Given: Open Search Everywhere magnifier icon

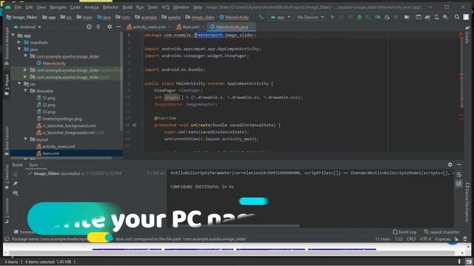Looking at the screenshot, I should tap(457, 17).
